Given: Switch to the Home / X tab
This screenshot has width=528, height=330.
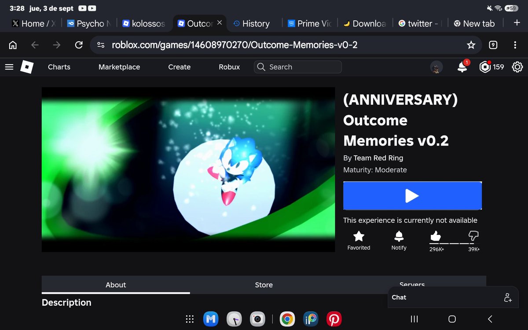Looking at the screenshot, I should (x=33, y=23).
